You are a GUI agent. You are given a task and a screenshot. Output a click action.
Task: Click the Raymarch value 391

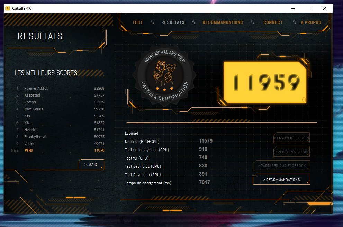[203, 174]
